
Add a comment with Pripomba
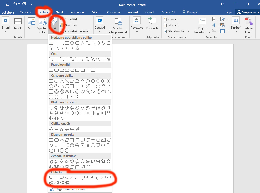click(x=153, y=23)
